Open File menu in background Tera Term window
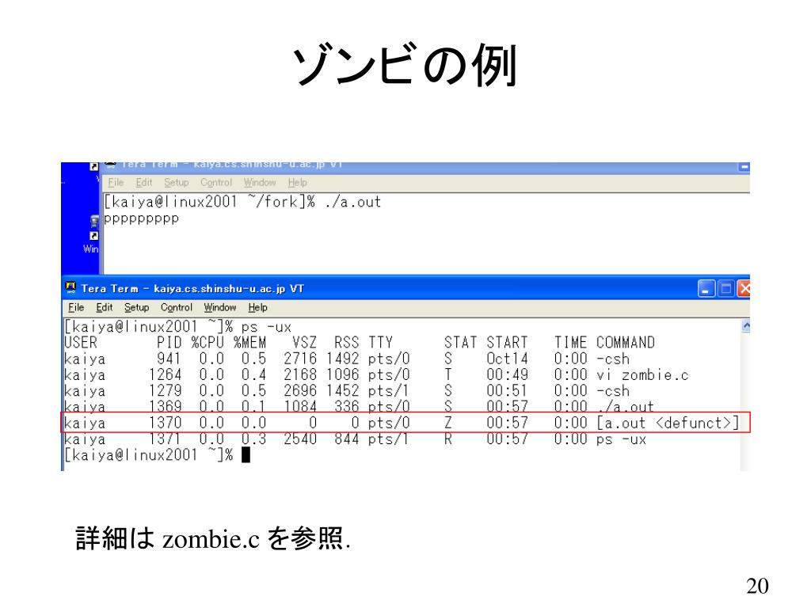The height and width of the screenshot is (608, 811). (x=116, y=183)
